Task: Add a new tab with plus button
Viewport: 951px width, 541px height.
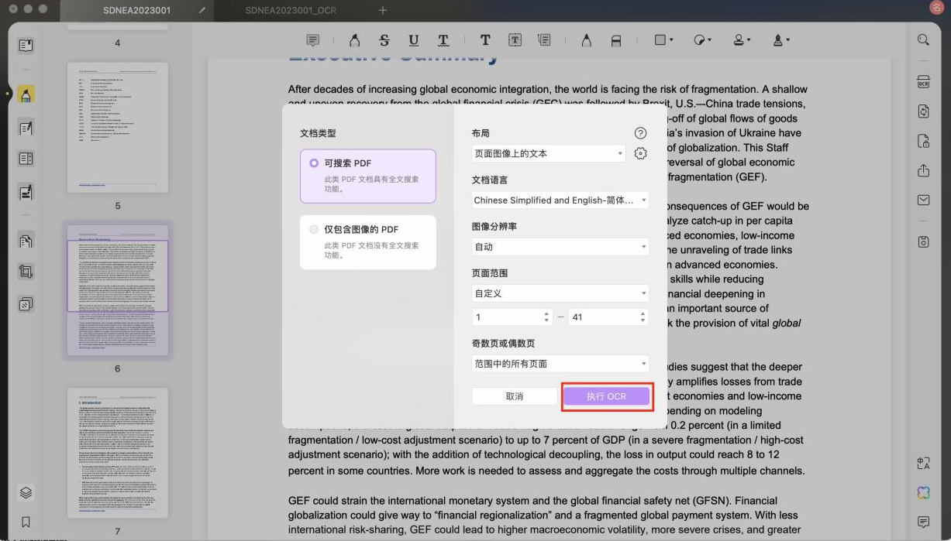Action: [x=382, y=10]
